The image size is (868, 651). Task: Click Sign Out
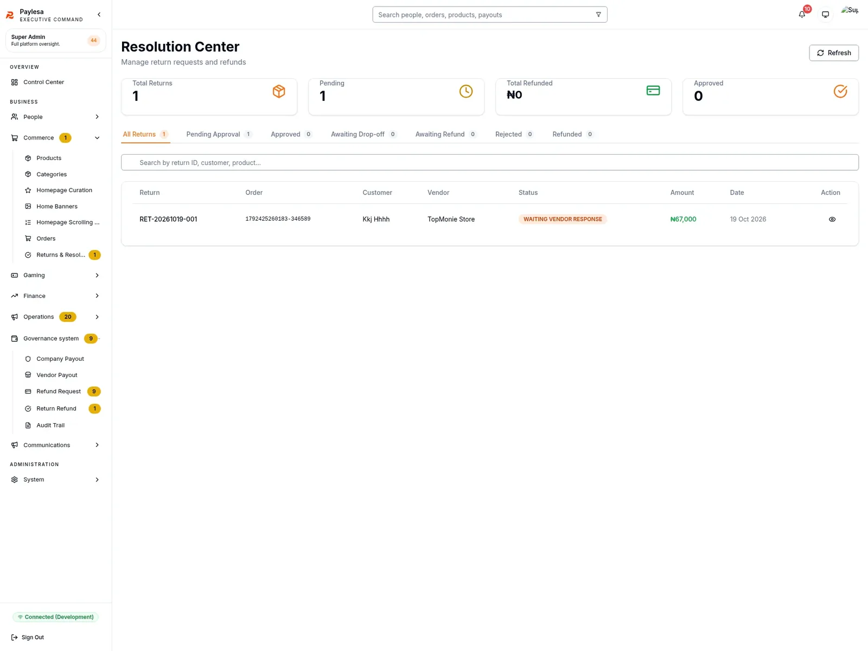[x=28, y=638]
